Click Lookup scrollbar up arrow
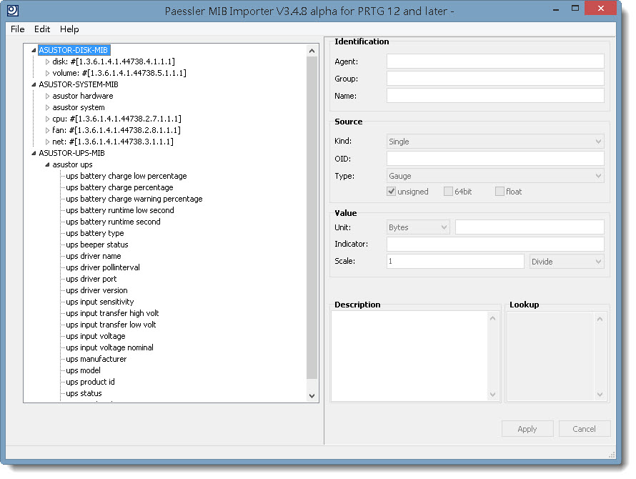 coord(600,319)
